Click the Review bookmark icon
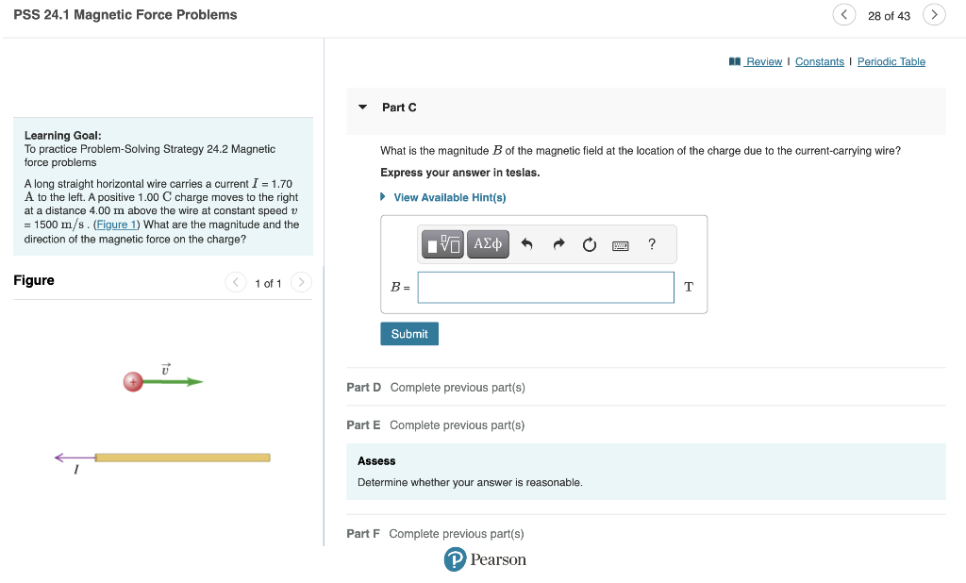This screenshot has height=583, width=966. [x=736, y=61]
